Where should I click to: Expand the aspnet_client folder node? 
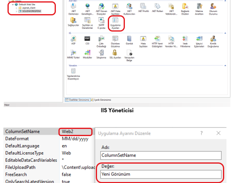point(16,8)
